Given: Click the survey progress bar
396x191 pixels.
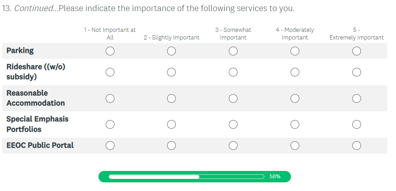Looking at the screenshot, I should pos(186,177).
